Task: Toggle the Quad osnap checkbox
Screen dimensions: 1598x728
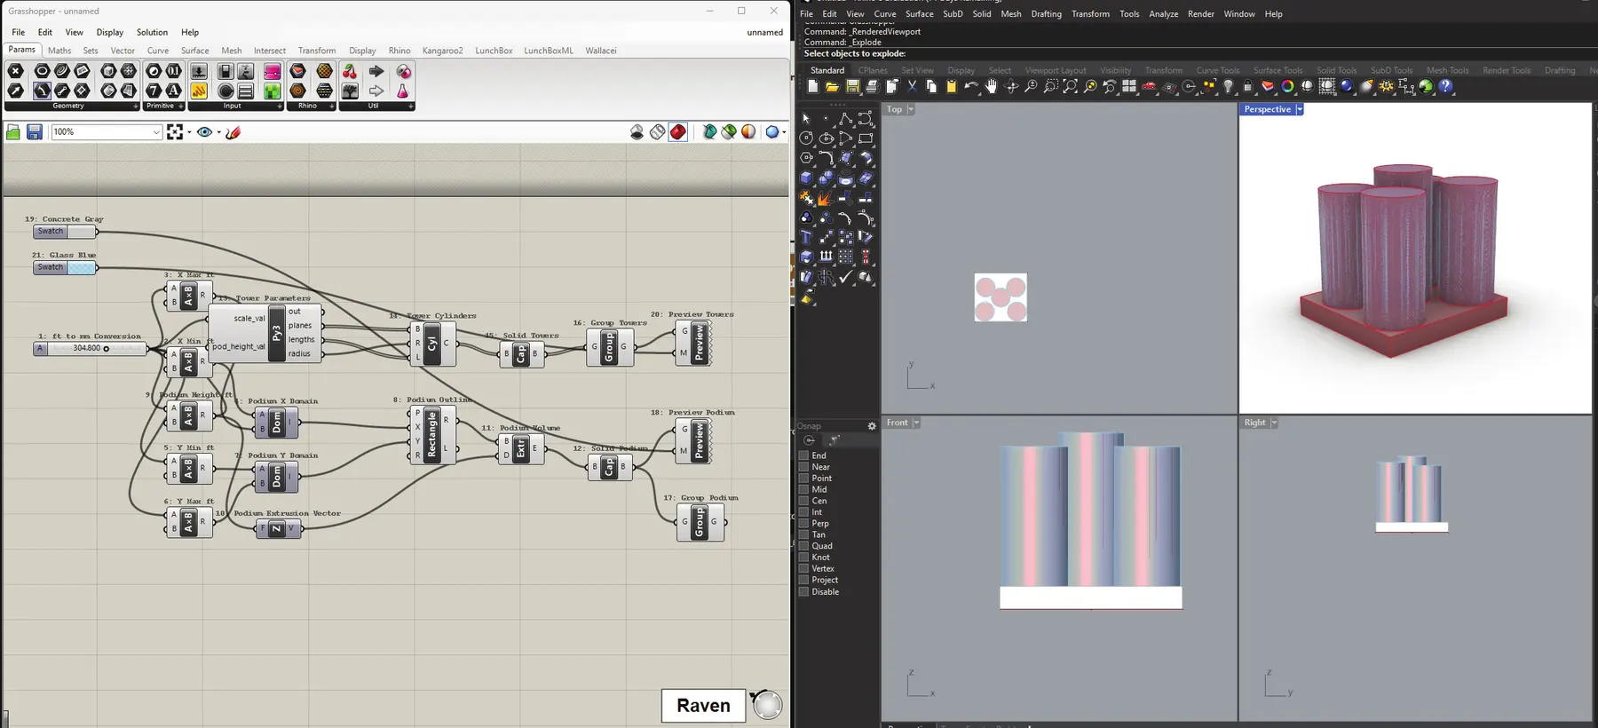Action: pyautogui.click(x=803, y=546)
